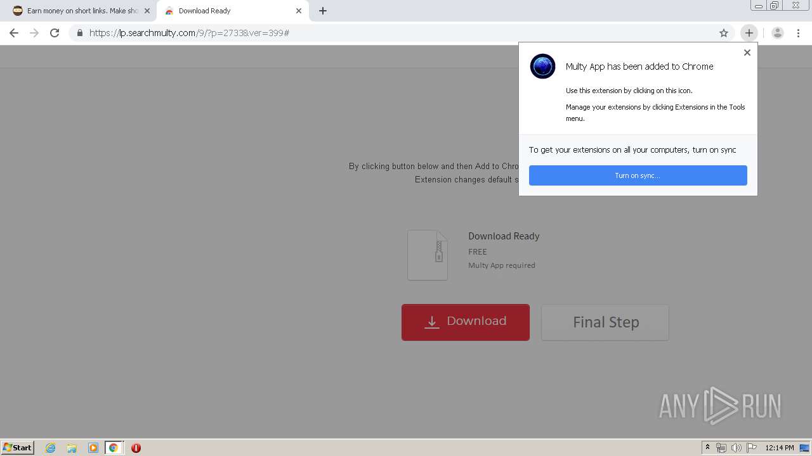The image size is (812, 456).
Task: Reload the current page
Action: [x=55, y=33]
